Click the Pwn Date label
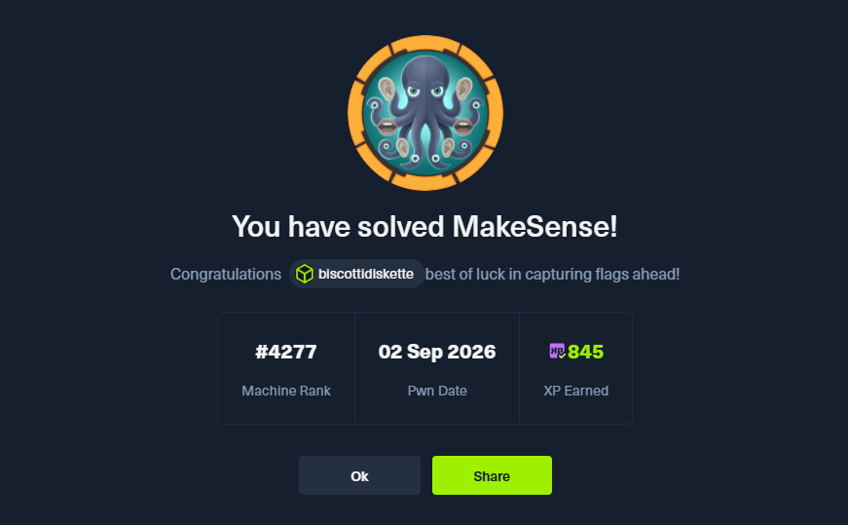The image size is (848, 525). [x=437, y=391]
